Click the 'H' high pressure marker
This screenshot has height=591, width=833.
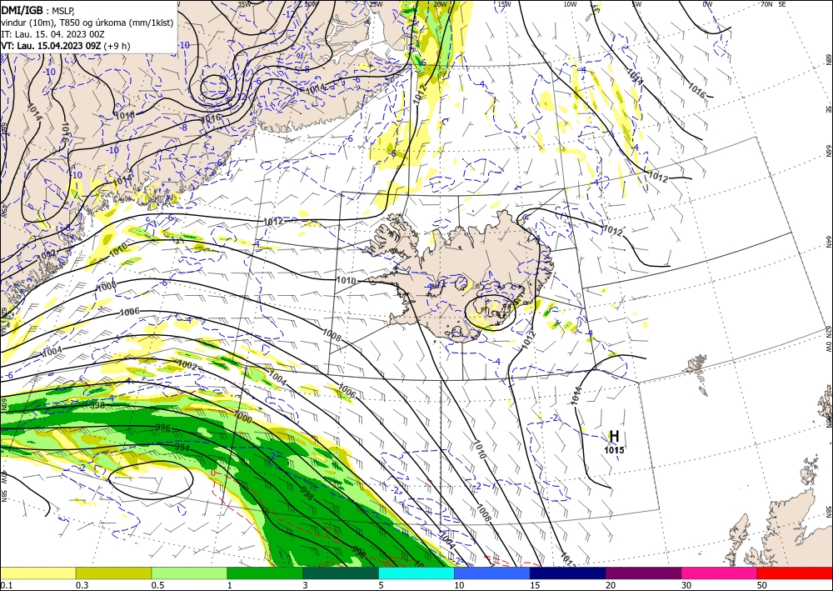click(x=614, y=436)
